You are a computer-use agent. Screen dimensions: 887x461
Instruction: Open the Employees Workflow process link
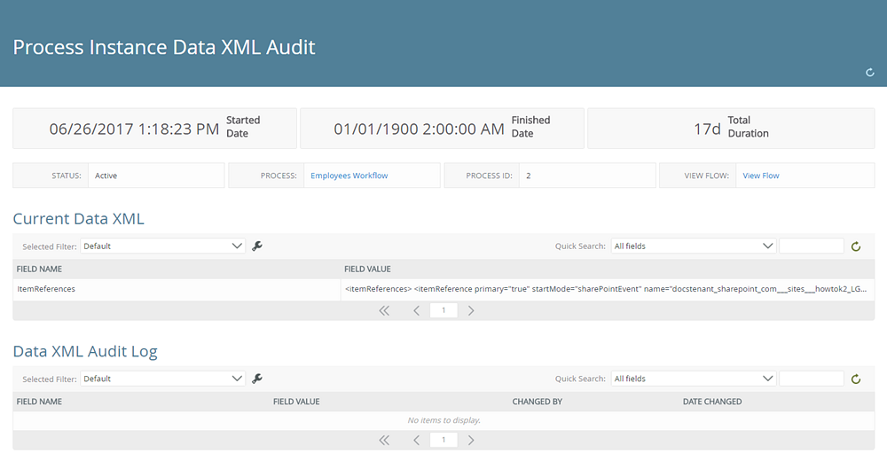click(349, 176)
